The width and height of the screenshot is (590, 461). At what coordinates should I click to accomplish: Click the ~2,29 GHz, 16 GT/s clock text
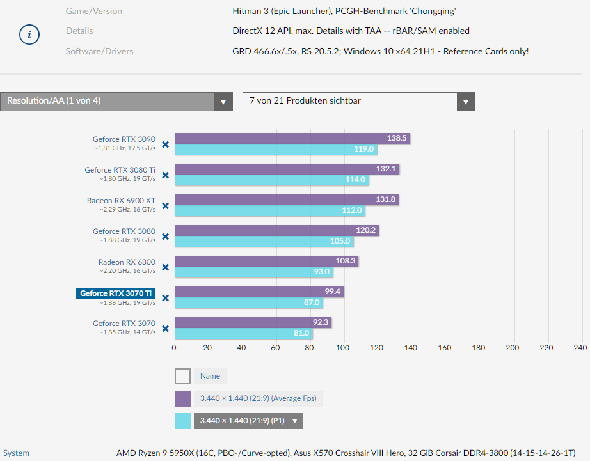[127, 210]
